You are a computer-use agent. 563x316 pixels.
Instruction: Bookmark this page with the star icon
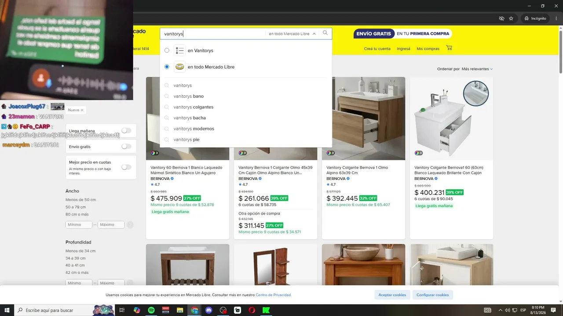(x=511, y=18)
